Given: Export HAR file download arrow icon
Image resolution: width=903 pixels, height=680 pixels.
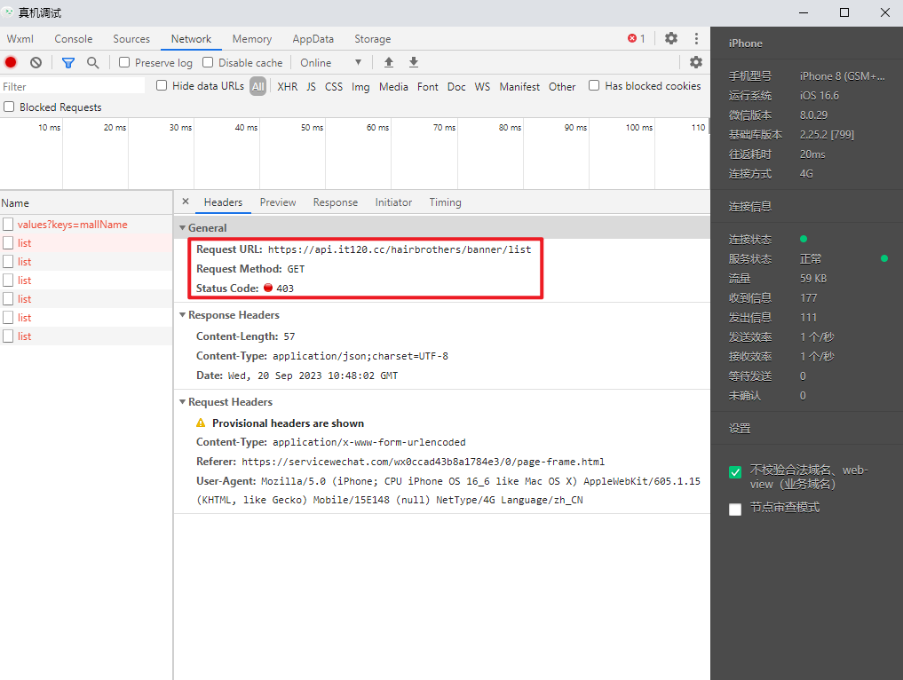Looking at the screenshot, I should click(x=414, y=62).
